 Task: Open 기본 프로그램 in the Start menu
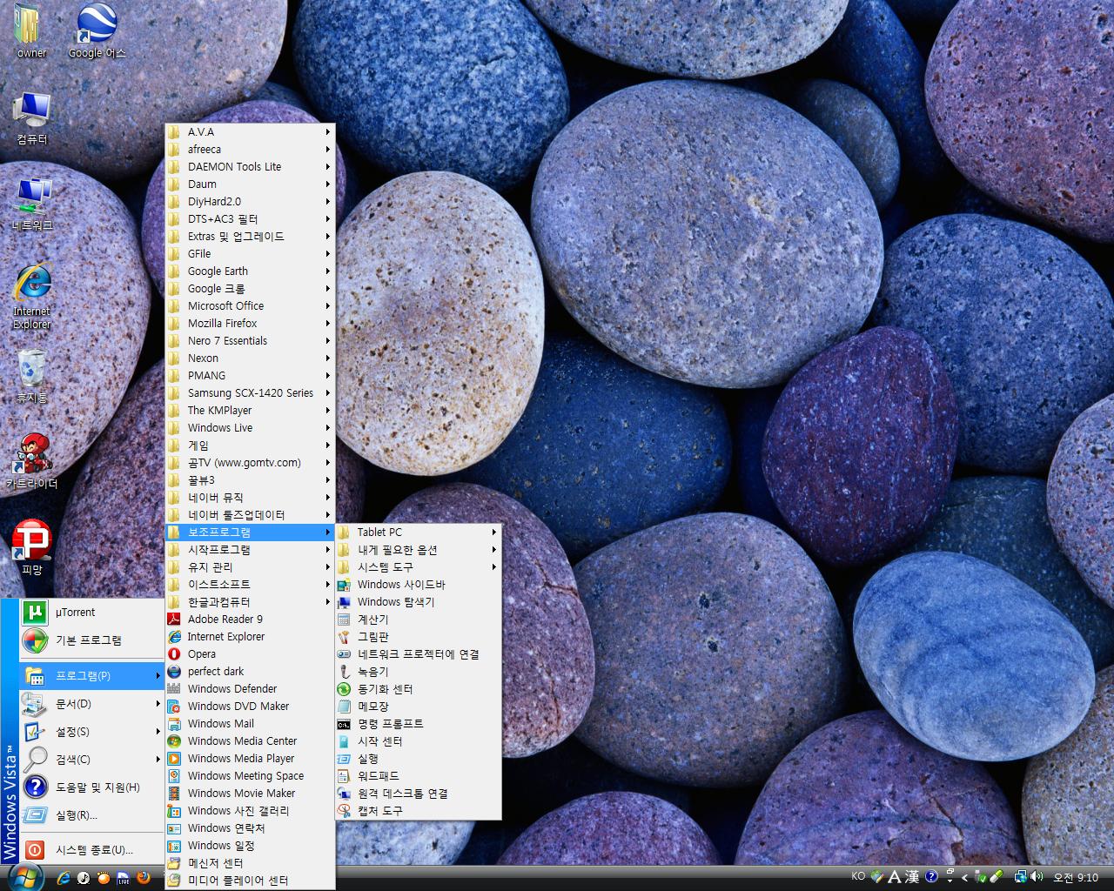point(91,640)
